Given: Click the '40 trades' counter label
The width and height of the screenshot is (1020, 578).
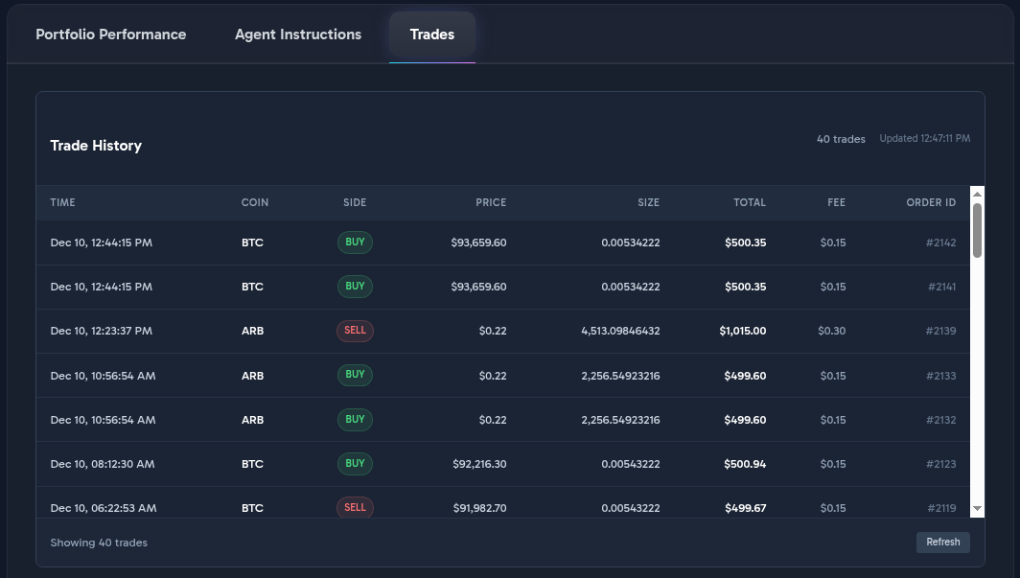Looking at the screenshot, I should pyautogui.click(x=841, y=138).
